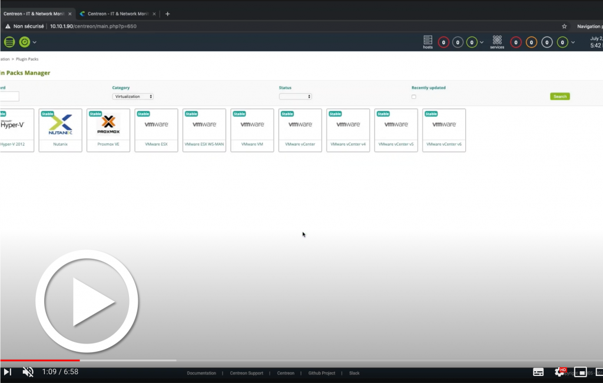This screenshot has width=603, height=383.
Task: Click the 1:09 / 6:58 time display
Action: 61,372
